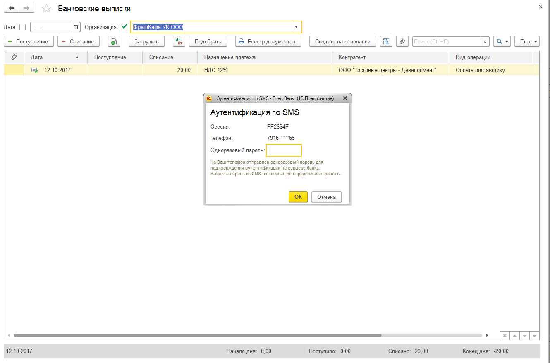Click the Конец дня value -20,00
This screenshot has height=363, width=550.
click(x=501, y=351)
